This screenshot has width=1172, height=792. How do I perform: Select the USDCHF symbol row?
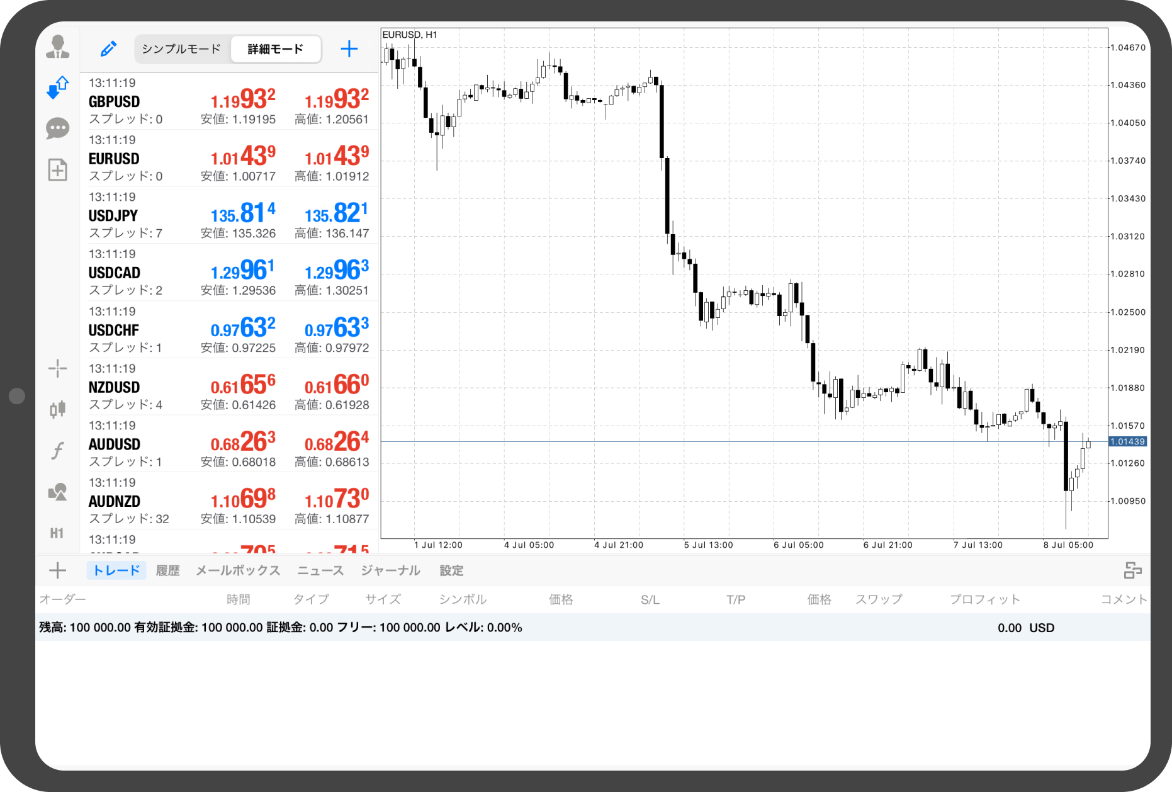coord(229,330)
